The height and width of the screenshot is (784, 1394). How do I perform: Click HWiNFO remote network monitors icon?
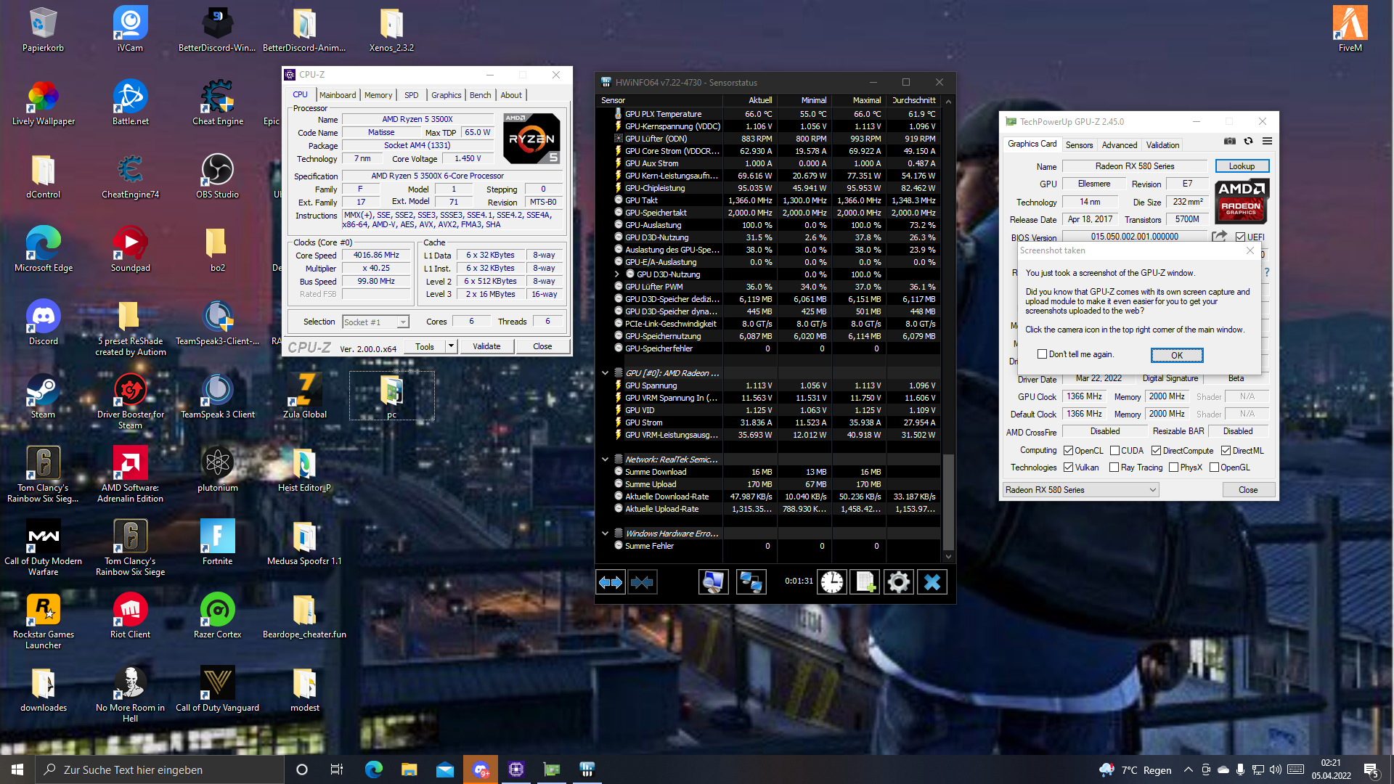(x=751, y=581)
